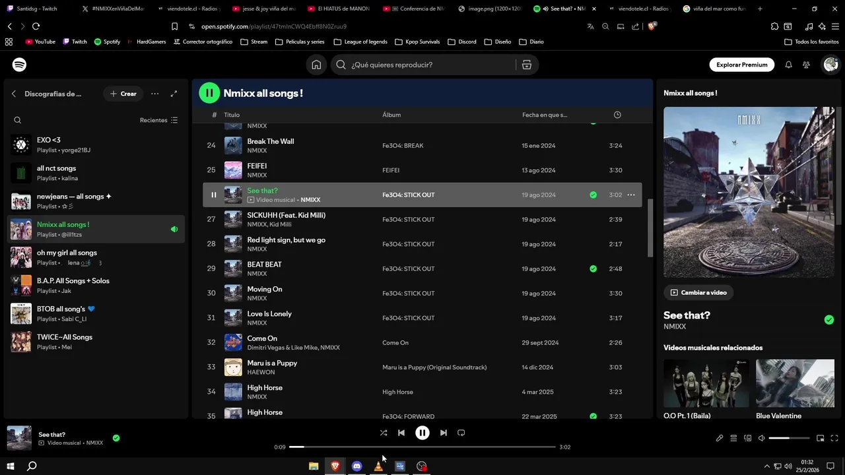The height and width of the screenshot is (475, 845).
Task: Open the notifications bell
Action: [788, 65]
